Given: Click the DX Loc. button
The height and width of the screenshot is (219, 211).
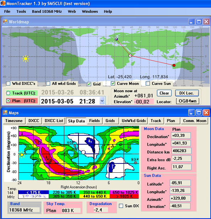Looking at the screenshot, I should pyautogui.click(x=187, y=93).
